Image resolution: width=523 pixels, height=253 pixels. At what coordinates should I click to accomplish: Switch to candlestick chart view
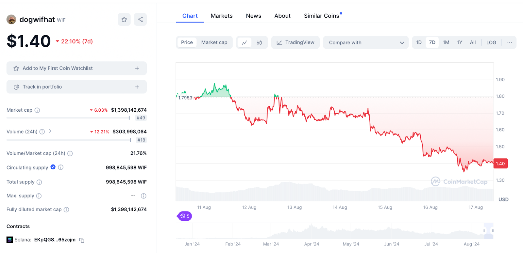tap(259, 42)
